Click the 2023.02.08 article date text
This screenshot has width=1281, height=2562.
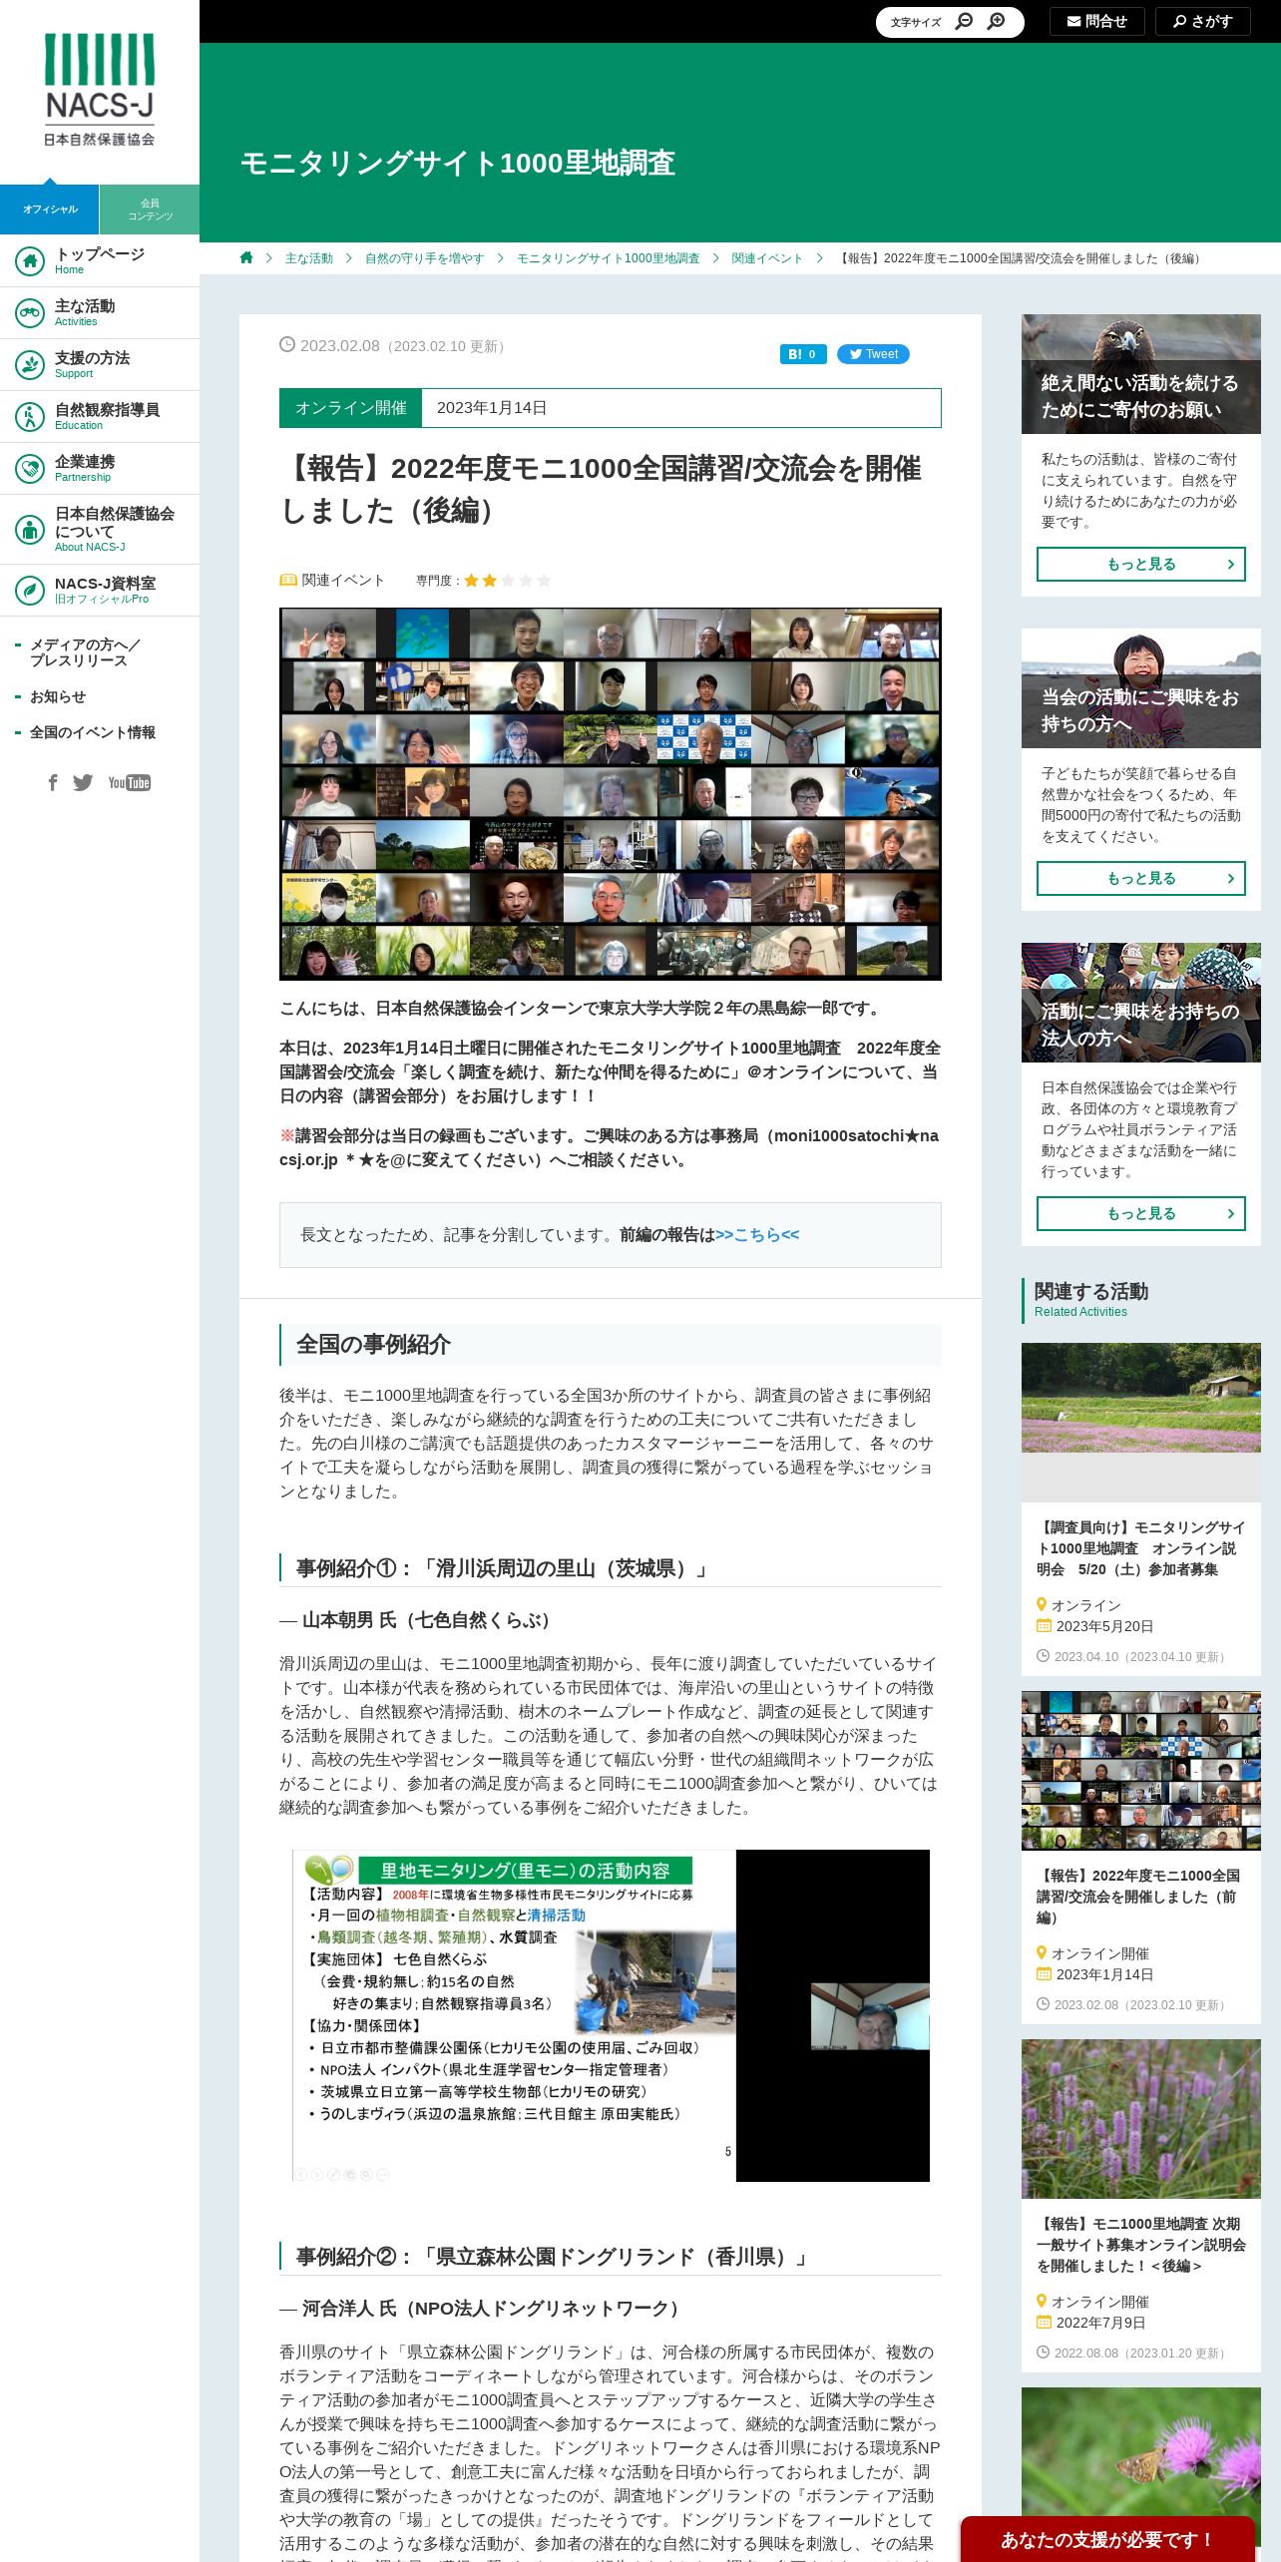(340, 345)
